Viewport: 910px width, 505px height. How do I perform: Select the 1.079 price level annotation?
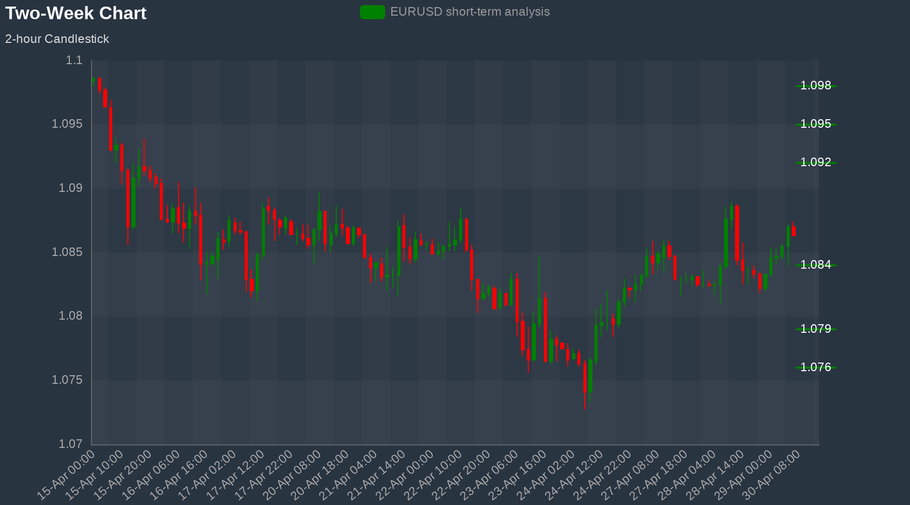point(815,329)
